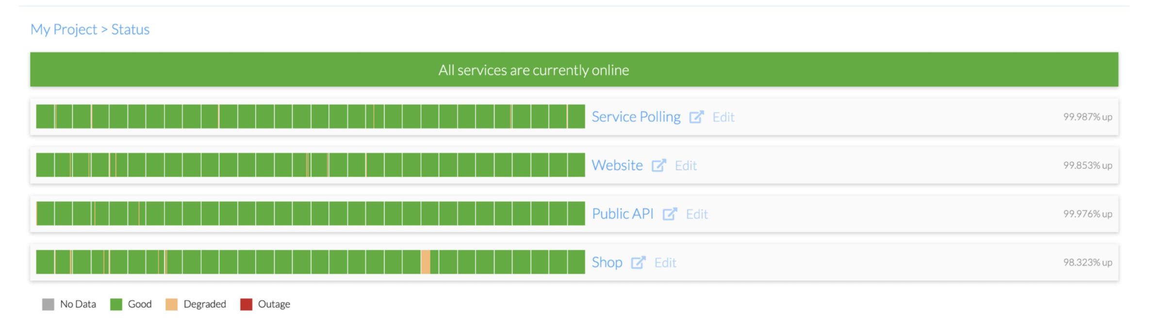Screen dimensions: 1153x324
Task: Edit the Shop monitor
Action: tap(665, 262)
